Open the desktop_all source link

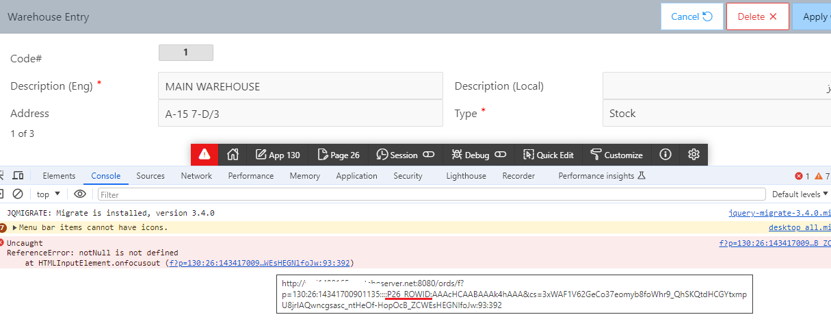click(800, 227)
